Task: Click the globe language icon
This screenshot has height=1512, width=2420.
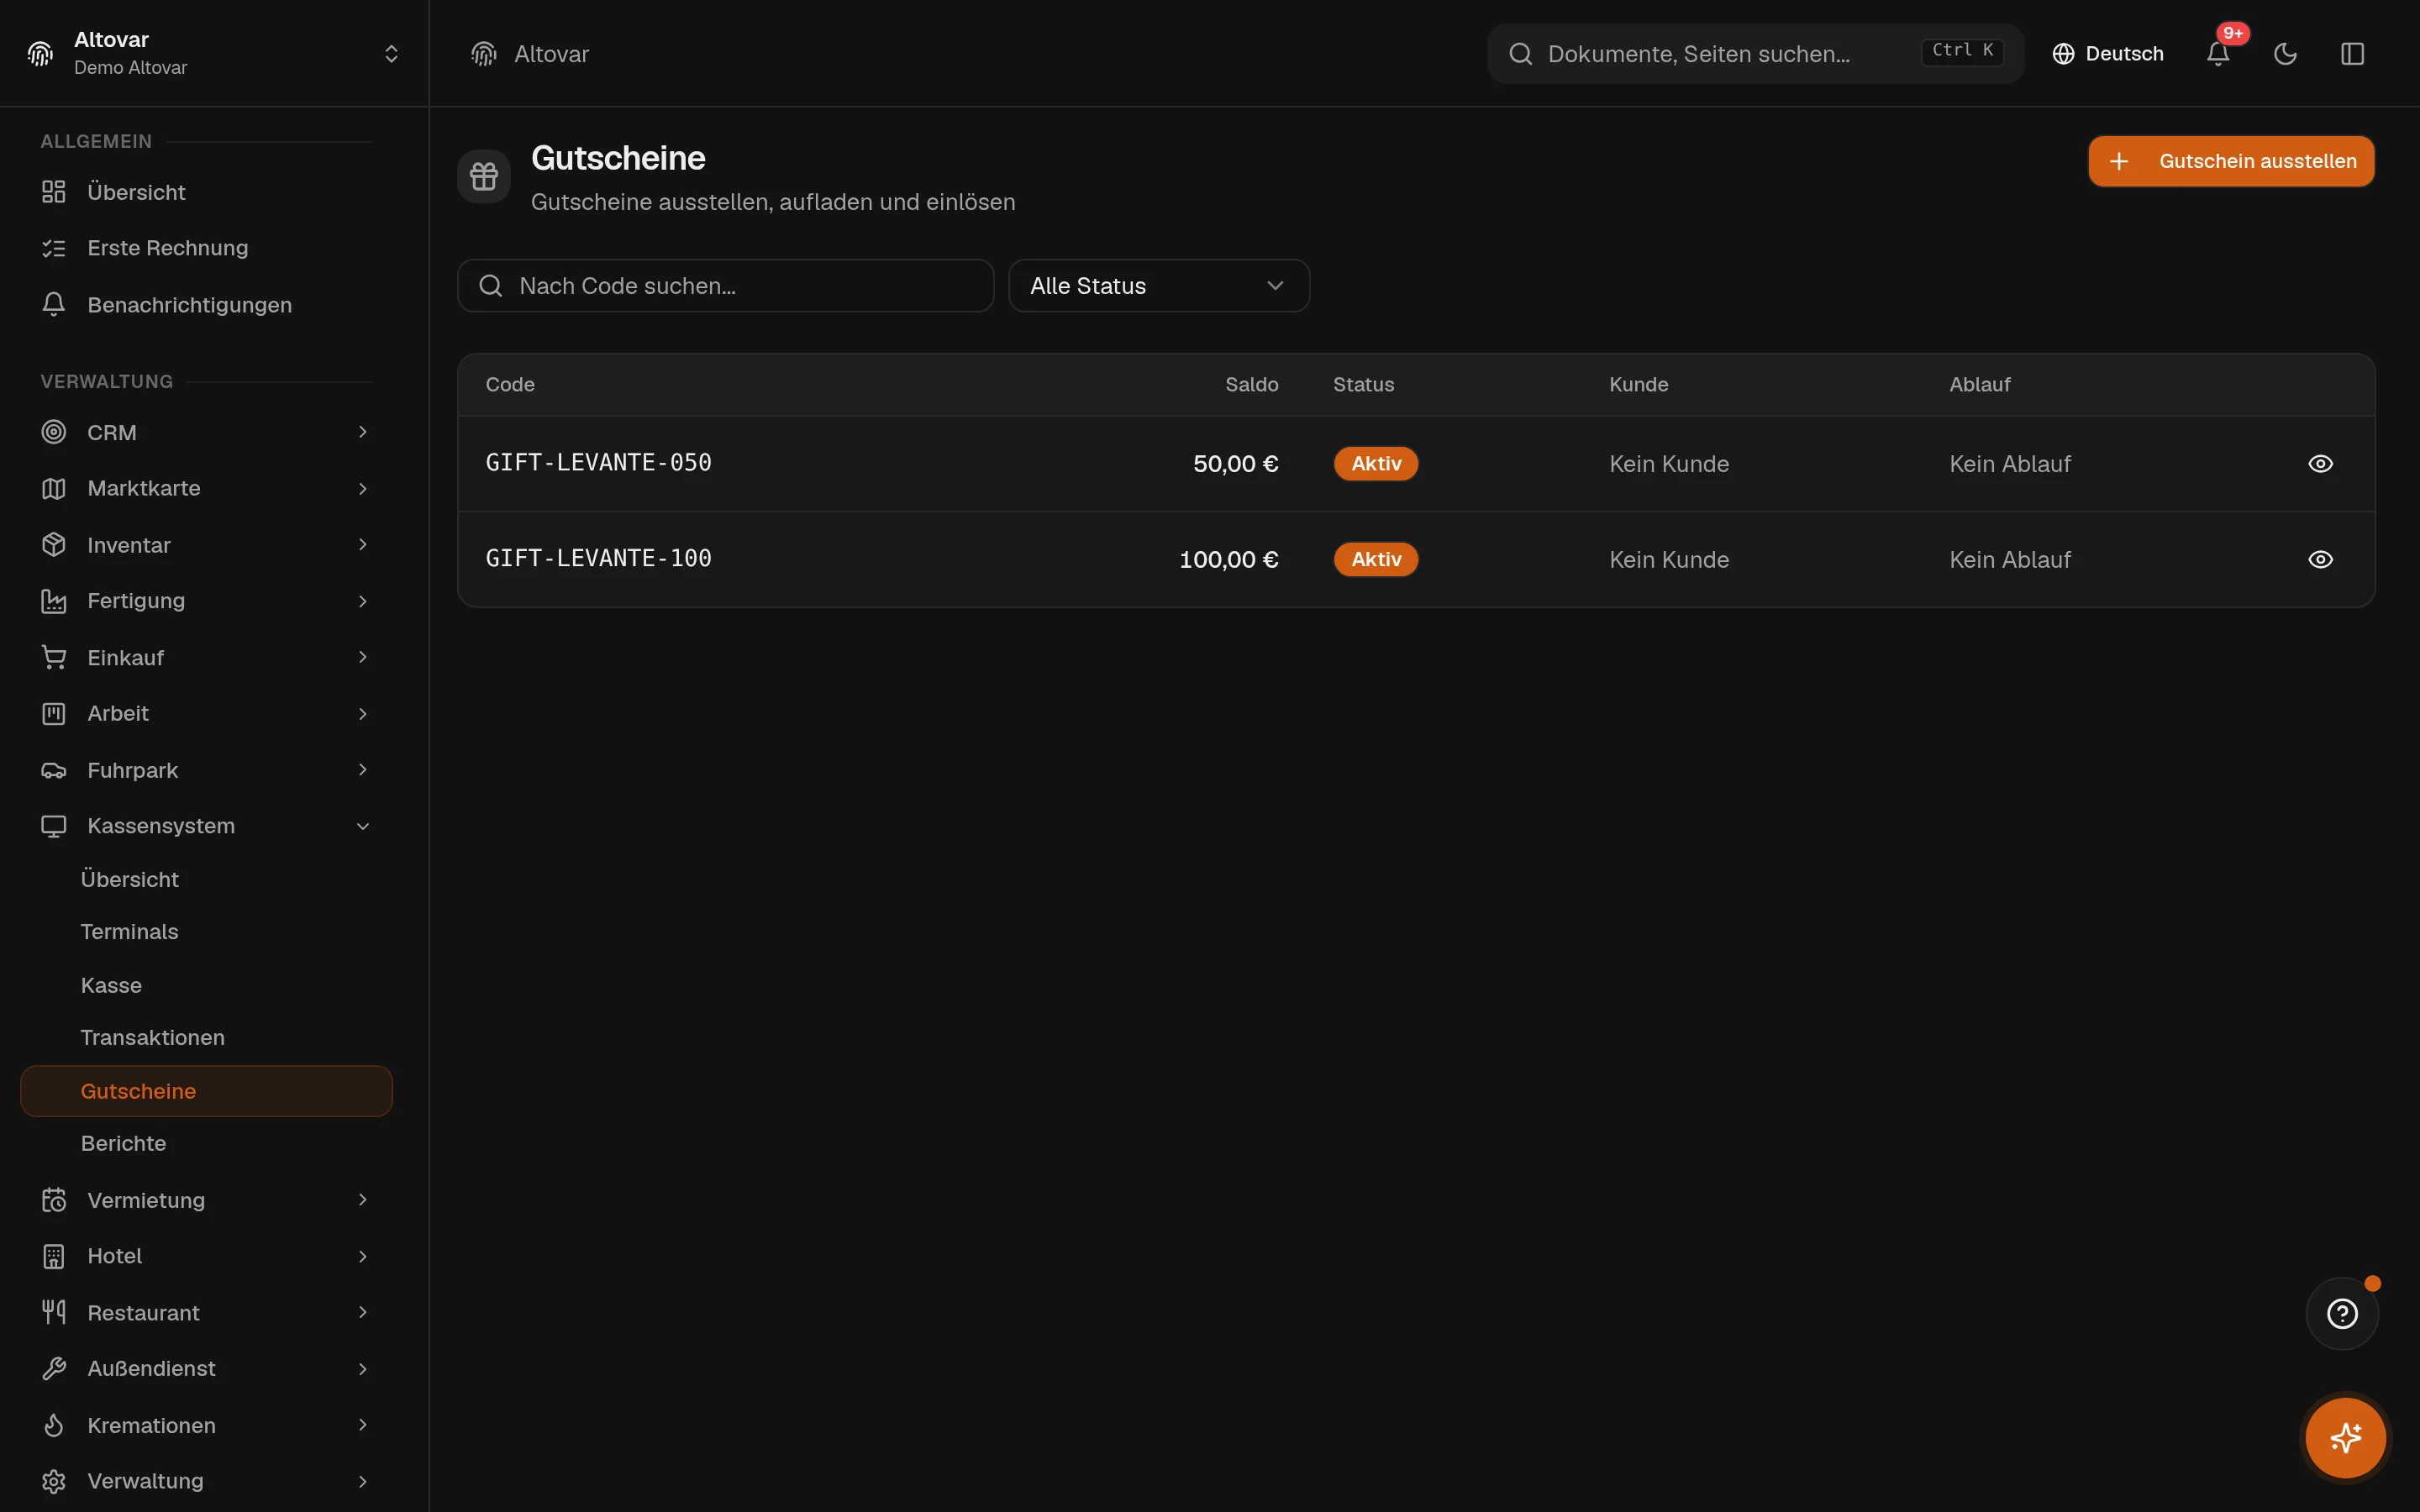Action: click(2063, 54)
